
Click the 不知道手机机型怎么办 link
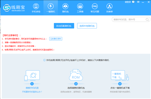[x=32, y=92]
